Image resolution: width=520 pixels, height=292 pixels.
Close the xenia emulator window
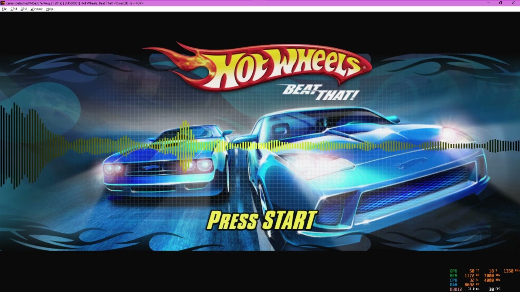pyautogui.click(x=513, y=3)
